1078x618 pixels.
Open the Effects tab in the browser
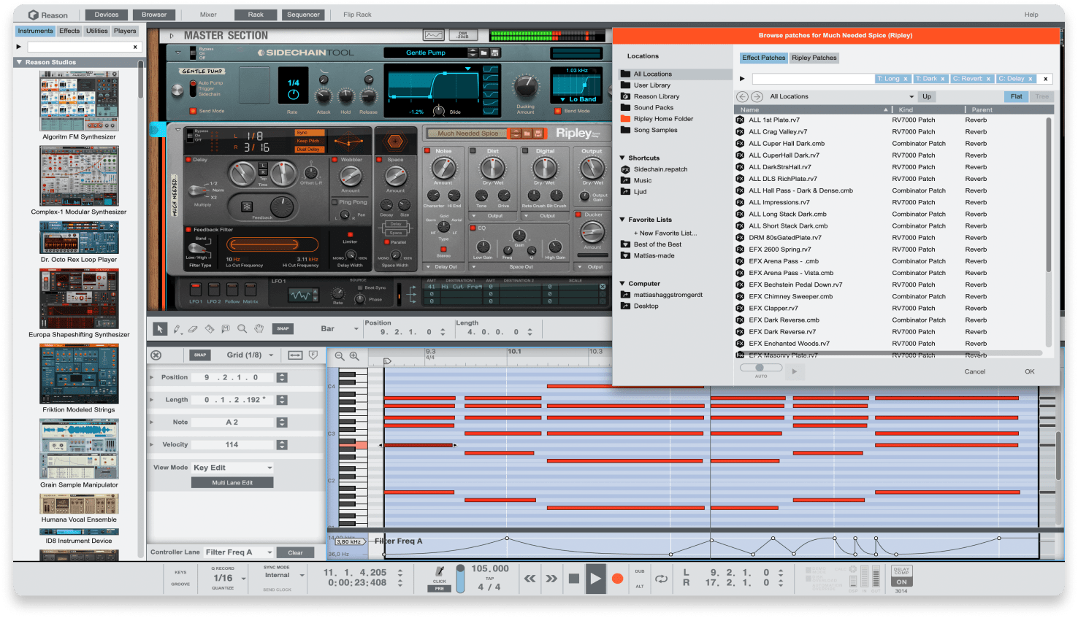69,31
